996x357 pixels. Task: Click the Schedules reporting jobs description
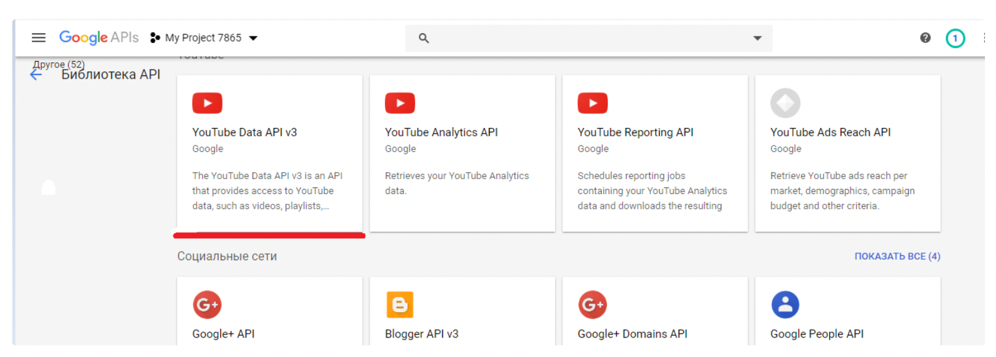pyautogui.click(x=653, y=191)
